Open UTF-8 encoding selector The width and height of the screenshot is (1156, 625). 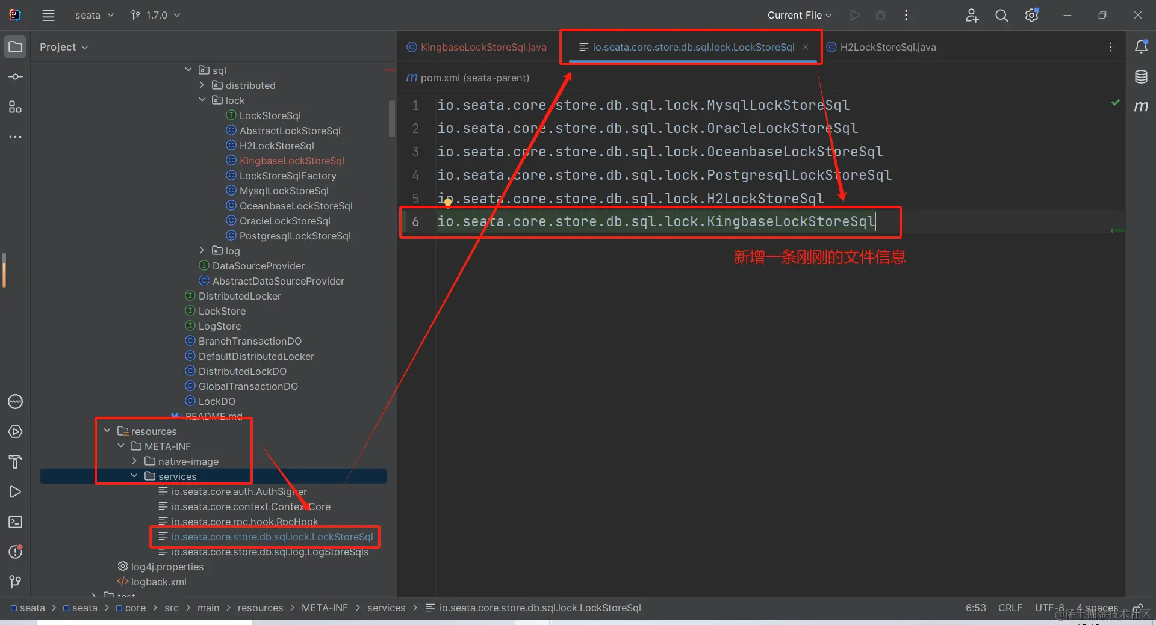[x=1049, y=608]
